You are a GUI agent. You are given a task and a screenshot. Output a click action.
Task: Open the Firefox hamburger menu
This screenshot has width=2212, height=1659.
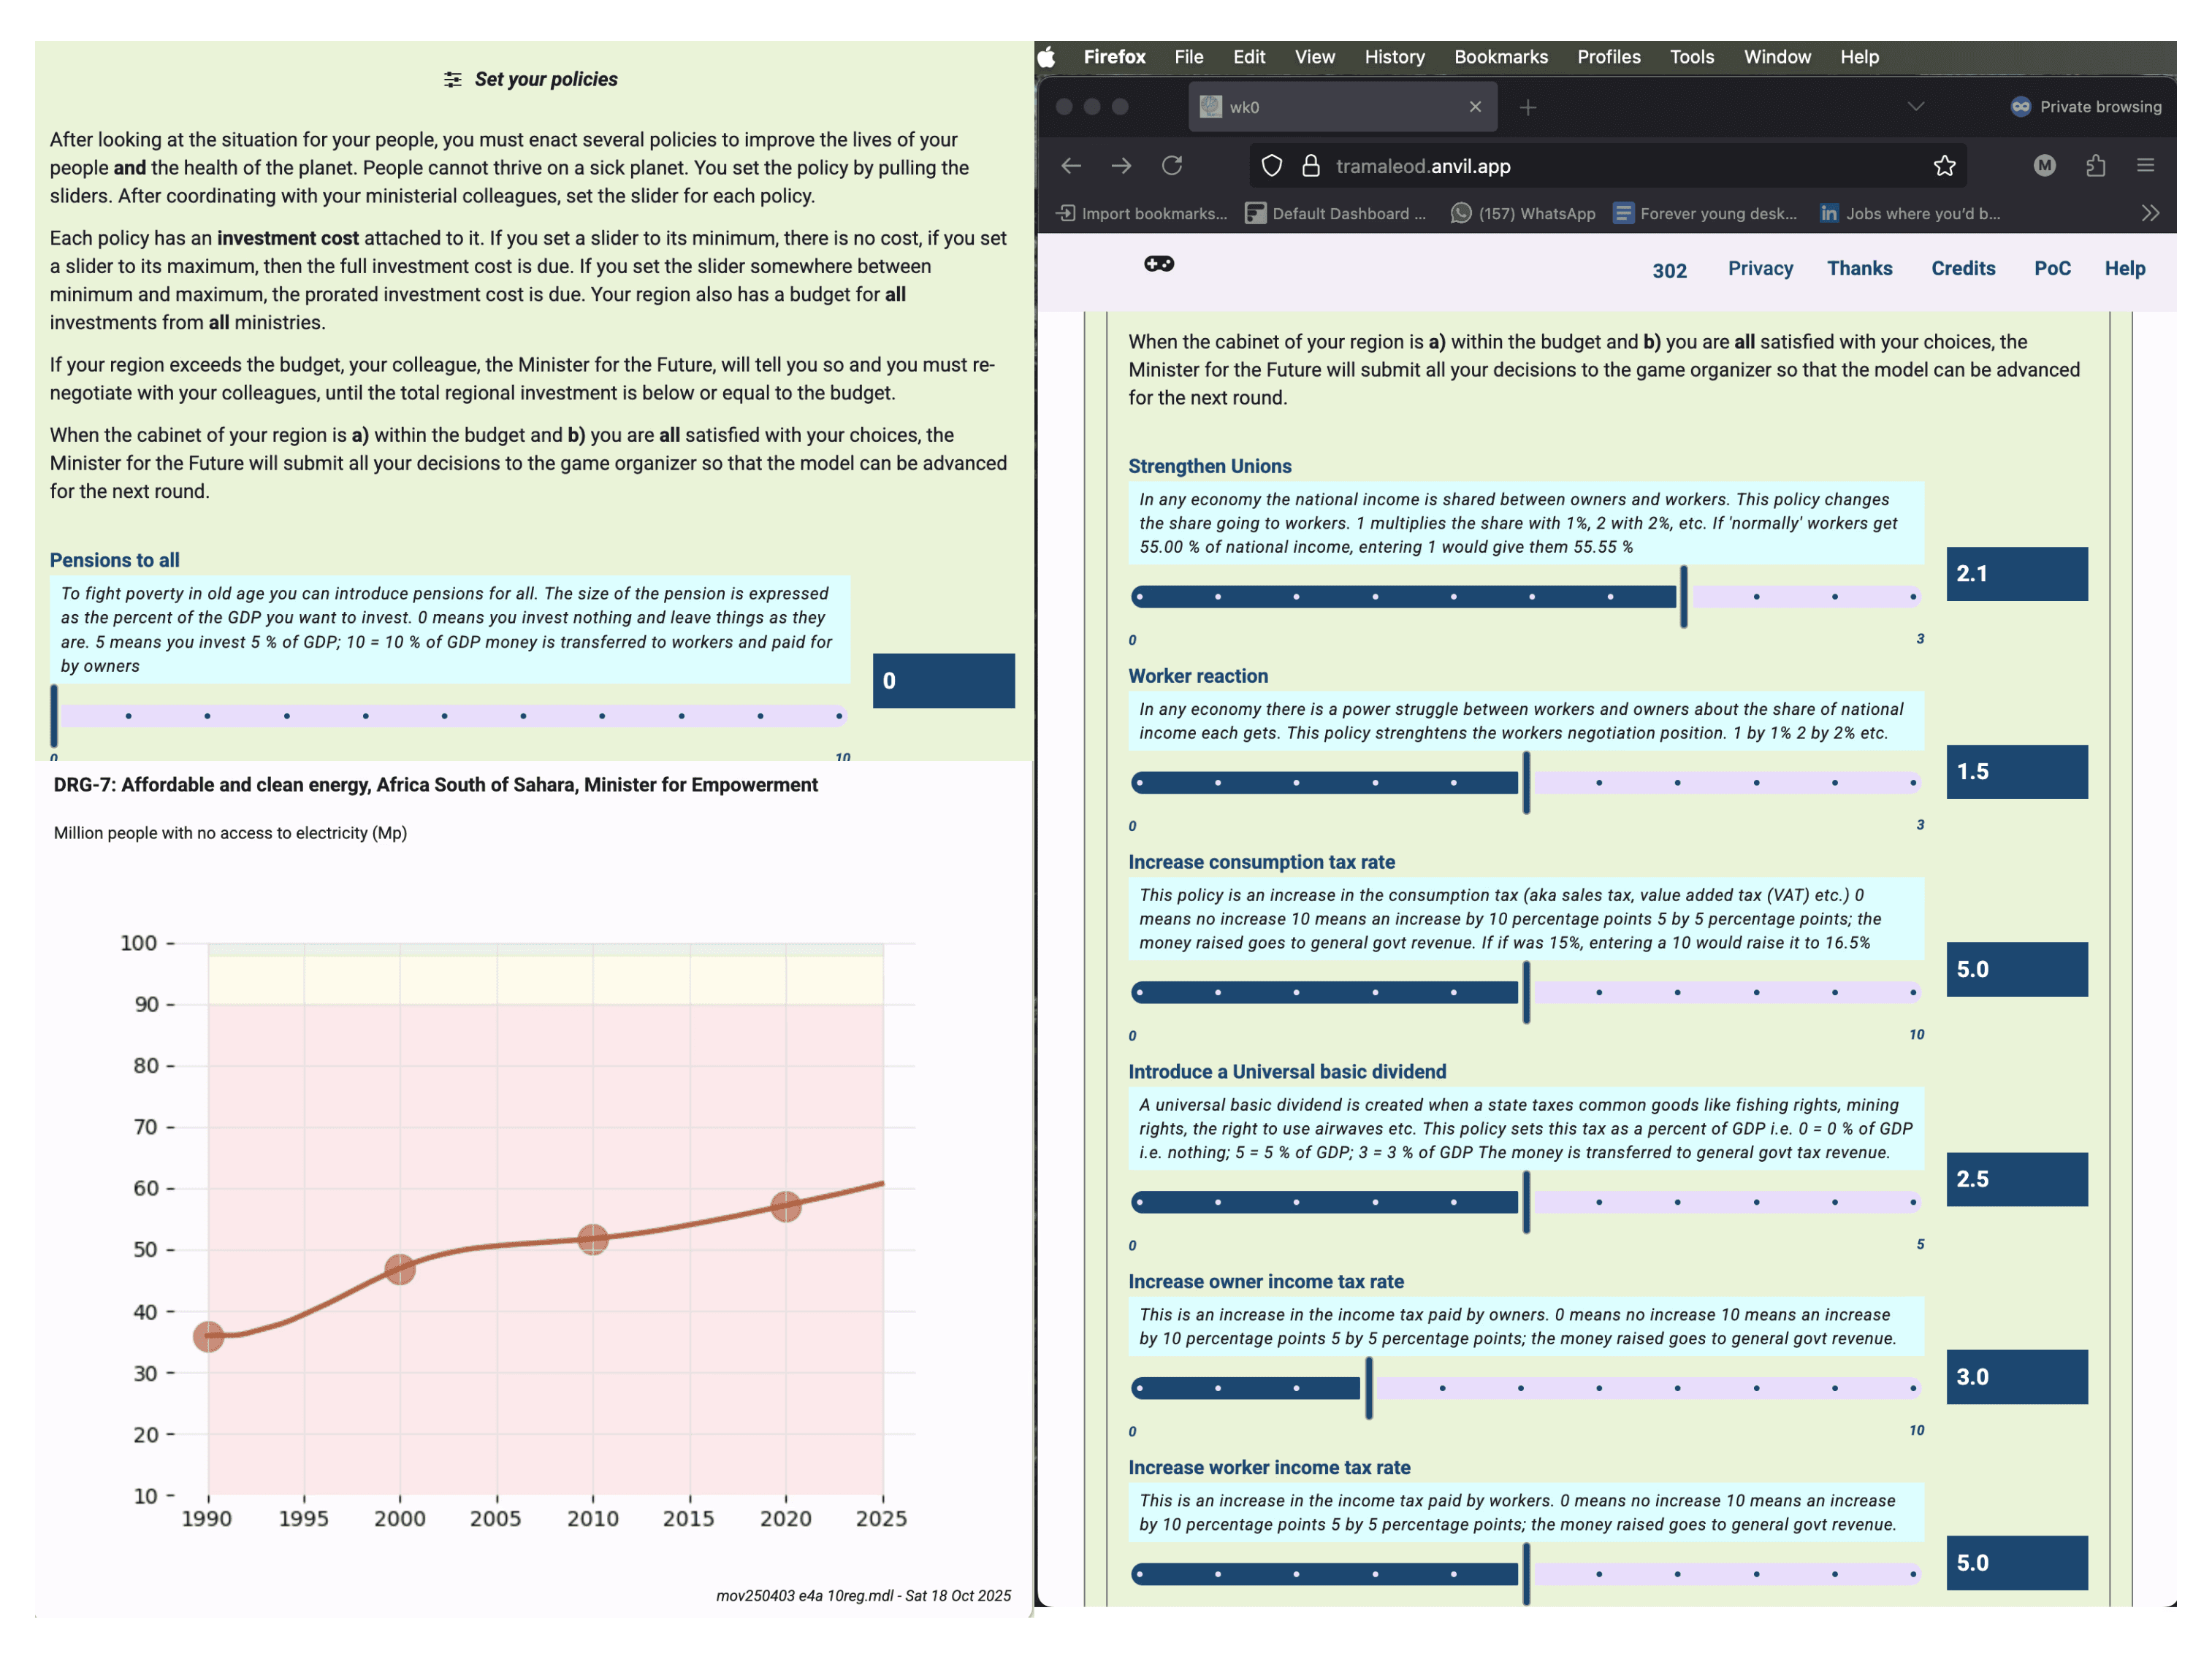pyautogui.click(x=2145, y=166)
